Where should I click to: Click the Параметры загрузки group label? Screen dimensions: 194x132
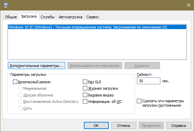tap(28, 74)
